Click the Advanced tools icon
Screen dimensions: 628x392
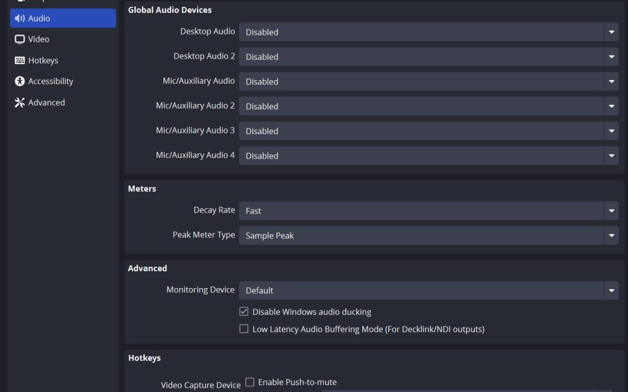tap(20, 103)
